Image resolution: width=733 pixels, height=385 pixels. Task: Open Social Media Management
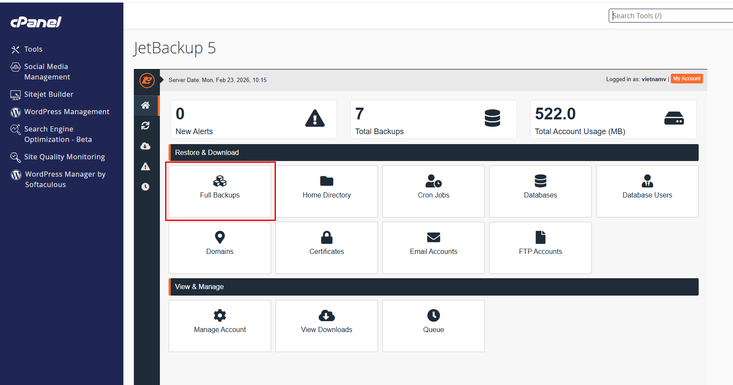pos(47,72)
